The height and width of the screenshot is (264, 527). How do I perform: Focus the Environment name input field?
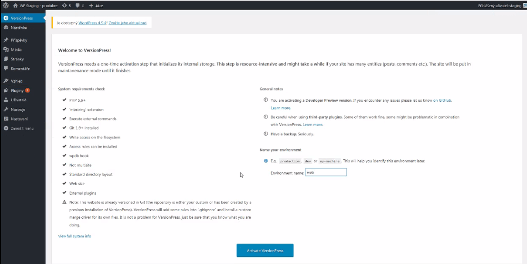tap(326, 172)
